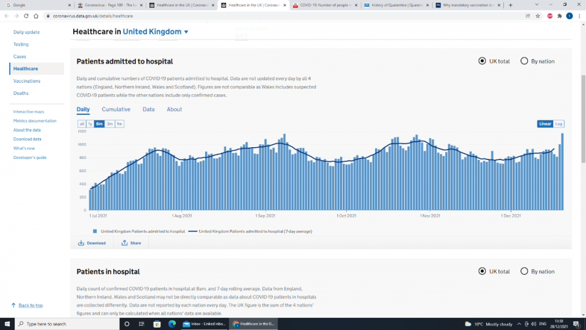
Task: Bookmark this page with the star icon
Action: 538,16
